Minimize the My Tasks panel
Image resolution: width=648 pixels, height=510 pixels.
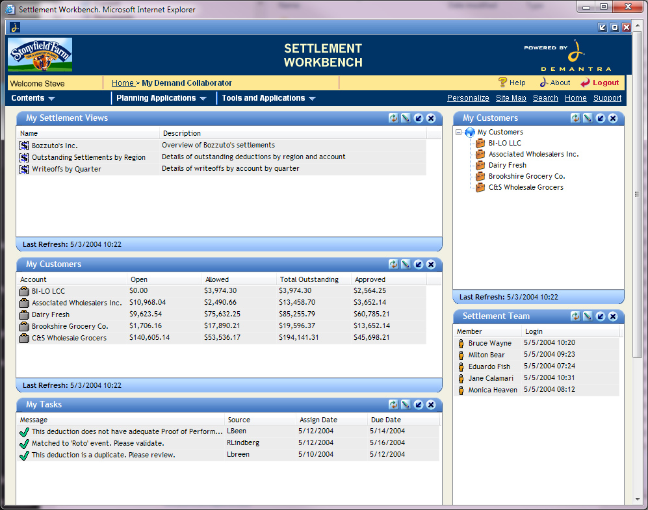pyautogui.click(x=418, y=405)
